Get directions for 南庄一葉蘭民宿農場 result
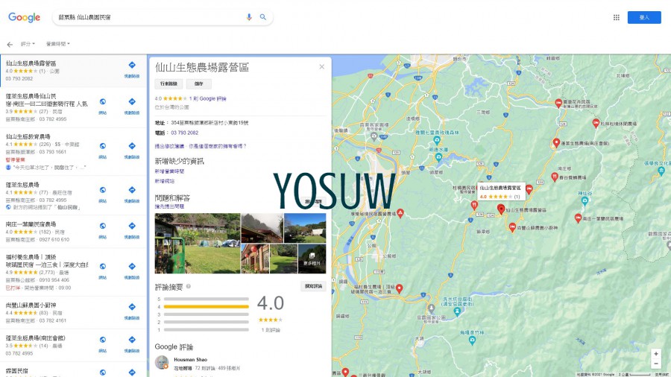Screen dimensions: 671x377 132,229
